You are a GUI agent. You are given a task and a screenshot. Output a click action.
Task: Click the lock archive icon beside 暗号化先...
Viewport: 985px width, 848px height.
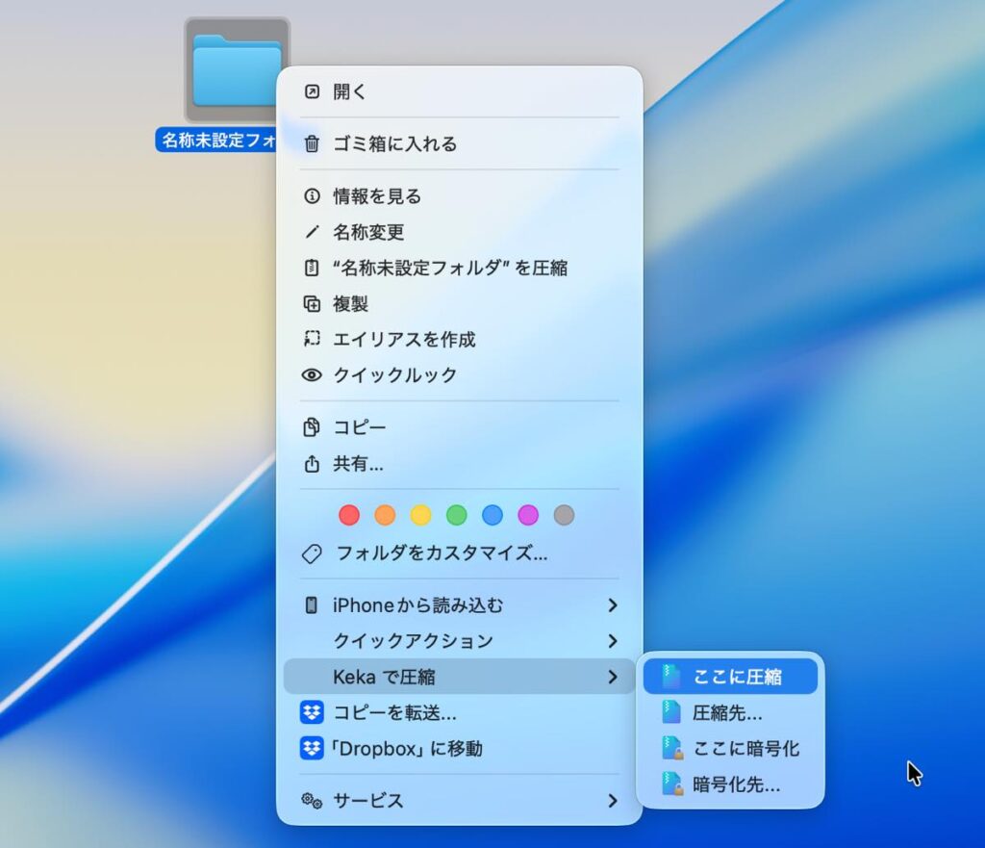click(x=672, y=784)
